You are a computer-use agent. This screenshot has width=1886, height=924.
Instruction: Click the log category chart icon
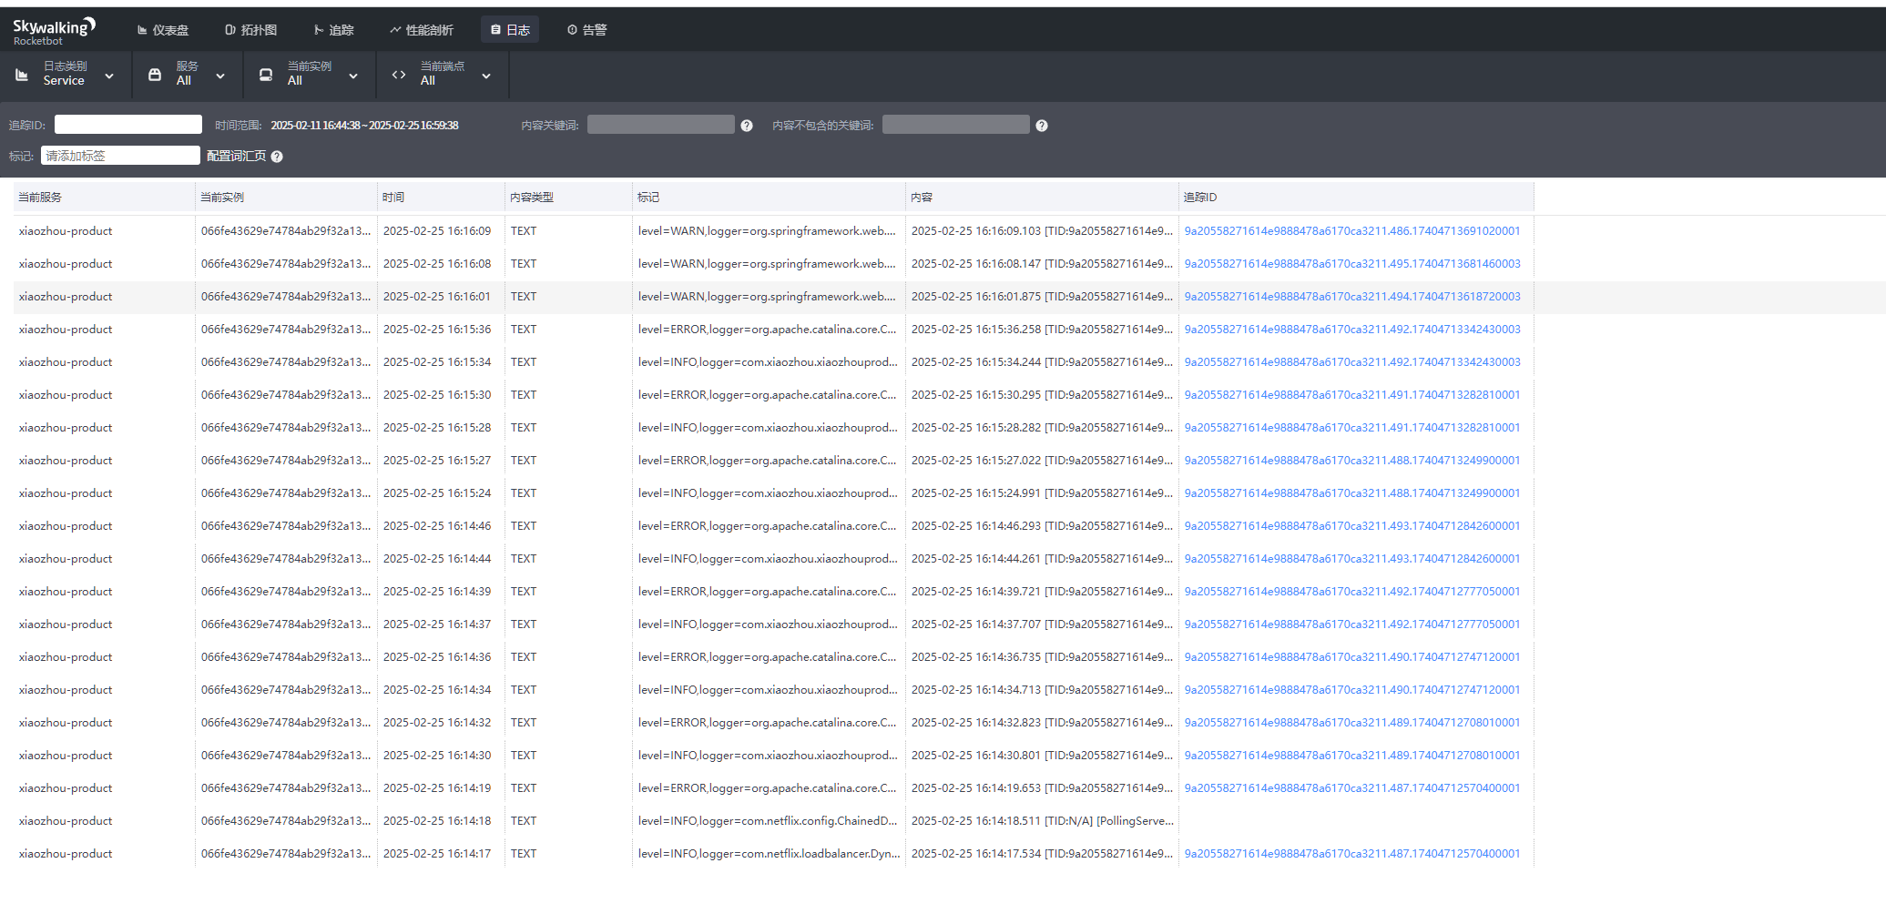[22, 75]
